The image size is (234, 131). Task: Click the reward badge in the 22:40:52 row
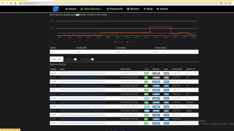(156, 86)
